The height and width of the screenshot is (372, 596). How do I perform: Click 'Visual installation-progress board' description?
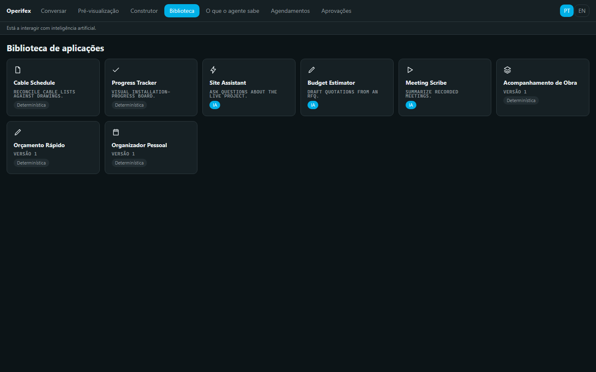pyautogui.click(x=141, y=94)
